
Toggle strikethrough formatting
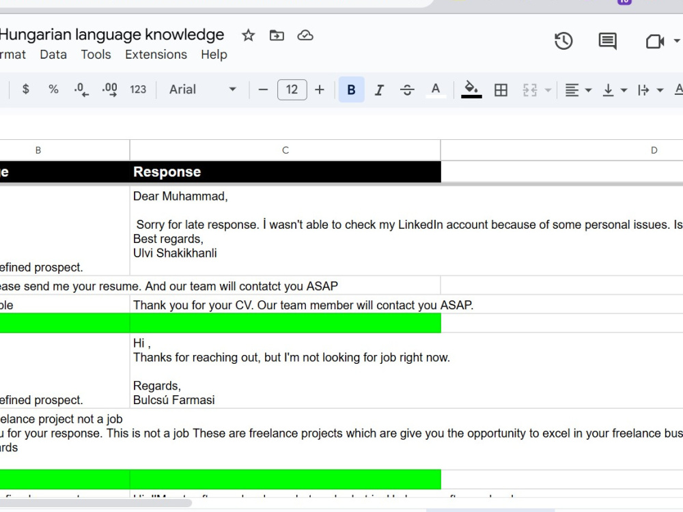407,90
